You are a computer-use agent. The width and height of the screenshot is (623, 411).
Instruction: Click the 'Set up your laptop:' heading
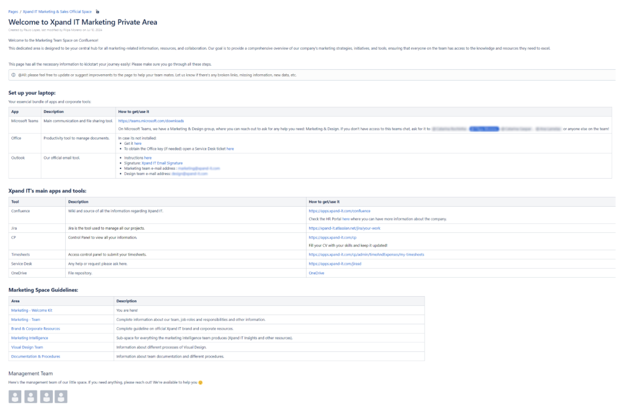pyautogui.click(x=32, y=92)
